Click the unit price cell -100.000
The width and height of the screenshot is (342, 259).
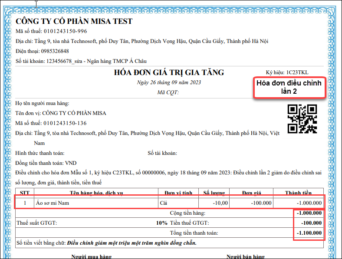tap(251, 203)
